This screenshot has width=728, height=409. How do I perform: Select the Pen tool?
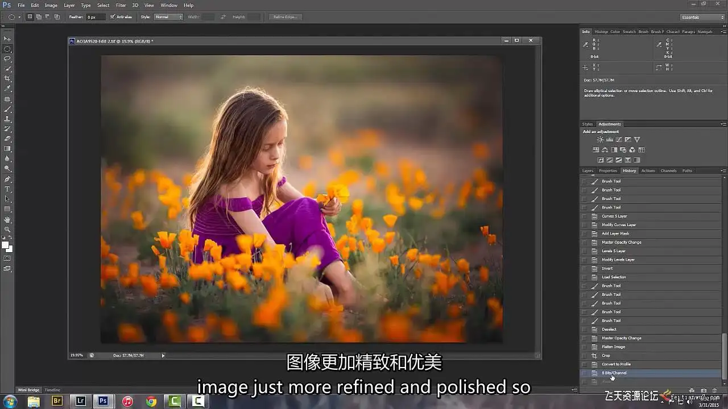point(7,179)
